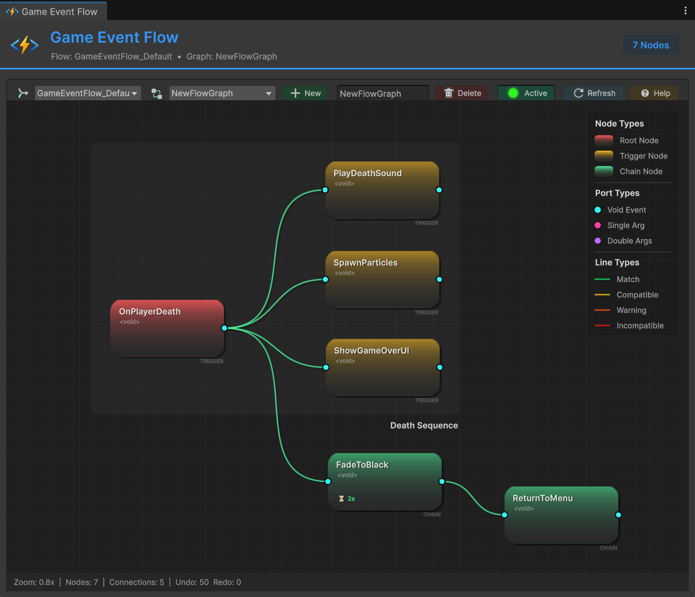This screenshot has height=597, width=695.
Task: Click inside the NewFlowGraph name field
Action: 383,93
